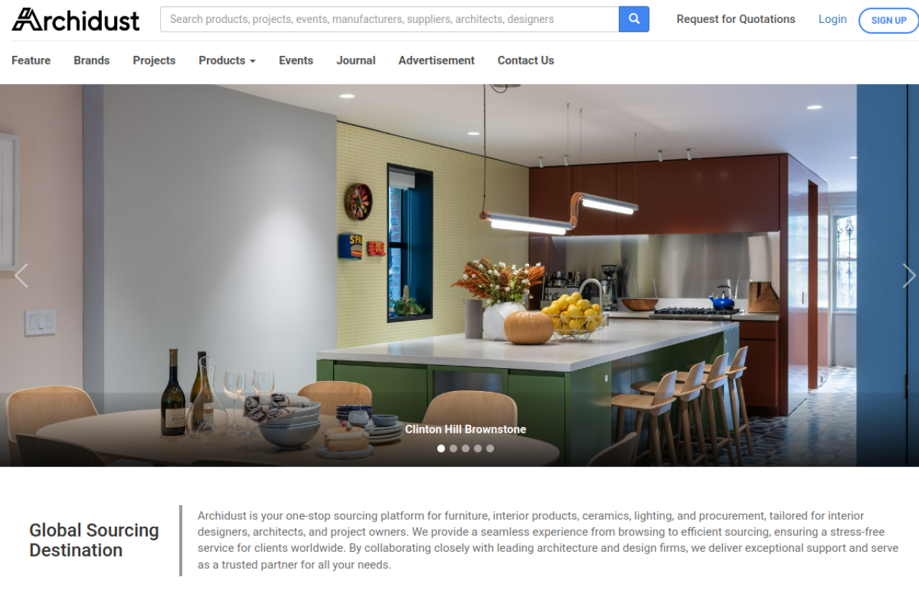The width and height of the screenshot is (919, 612).
Task: Select the fourth carousel indicator dot
Action: point(477,448)
